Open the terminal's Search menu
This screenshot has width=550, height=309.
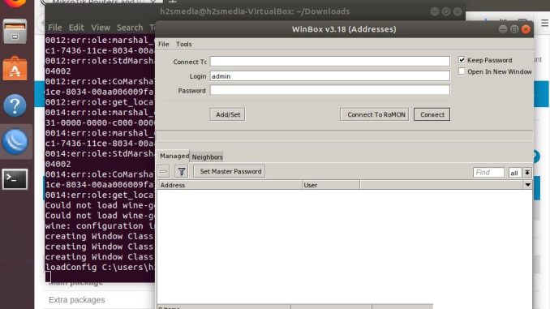(130, 28)
